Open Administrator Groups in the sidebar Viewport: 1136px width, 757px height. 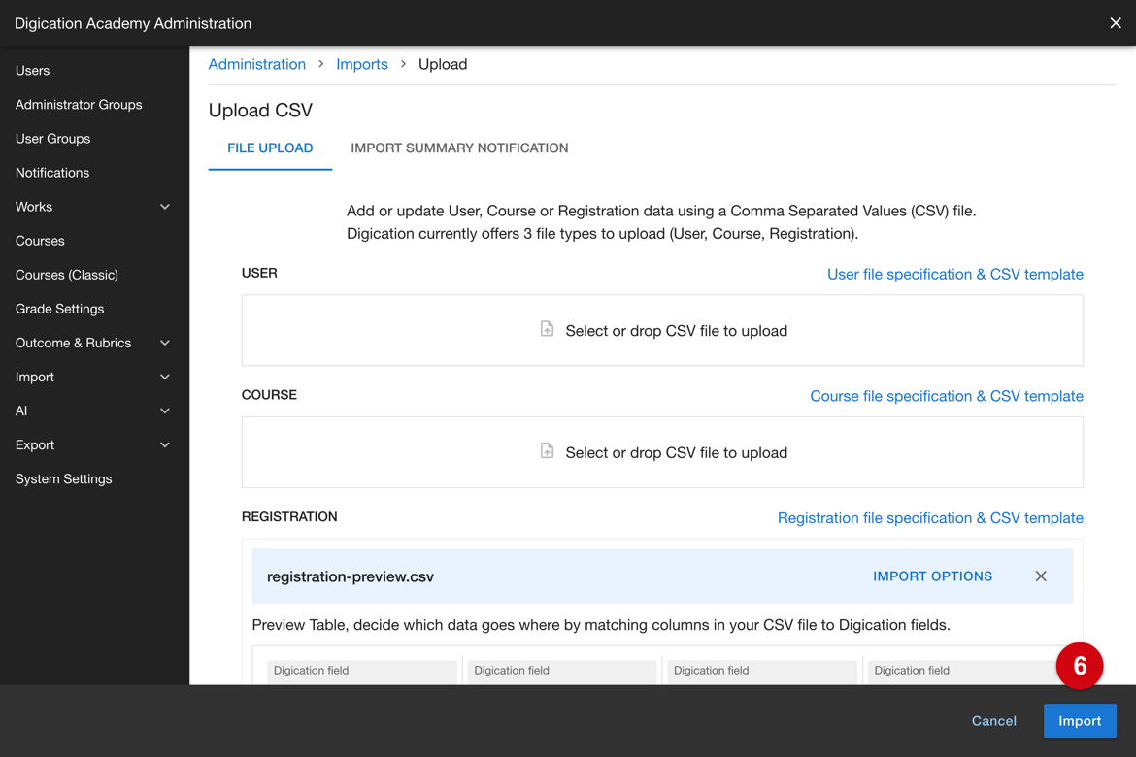click(79, 104)
